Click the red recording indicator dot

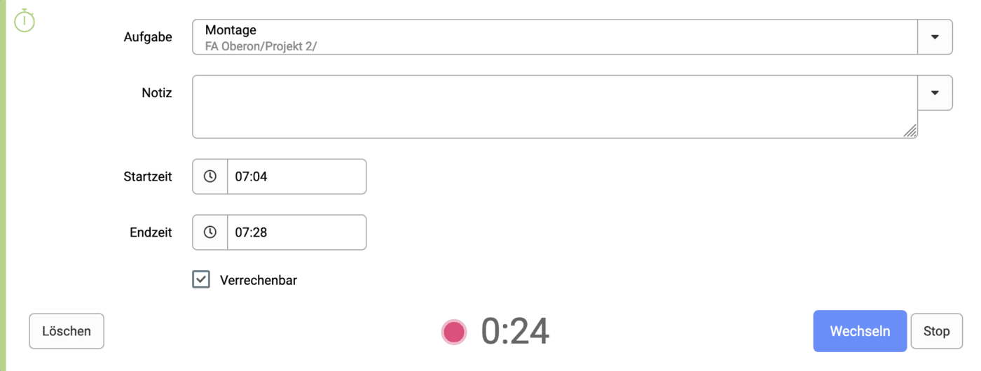pos(454,332)
